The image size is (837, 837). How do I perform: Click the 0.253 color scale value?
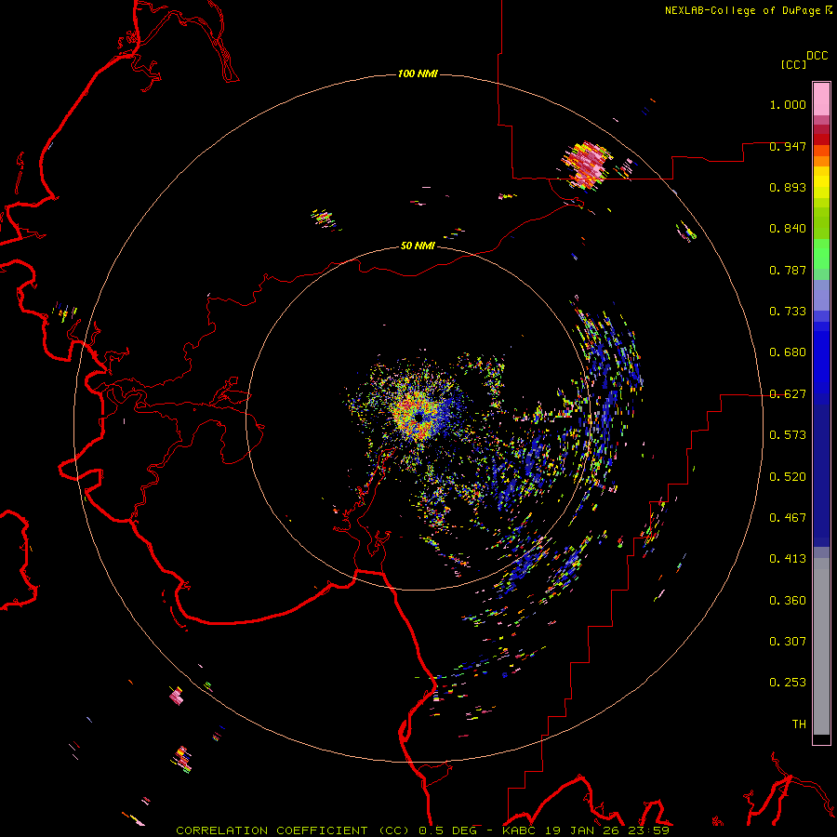[x=788, y=683]
